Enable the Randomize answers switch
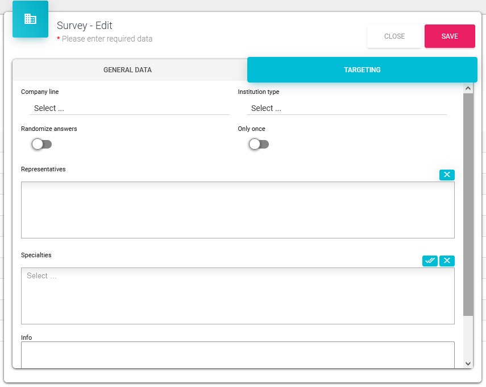Screen dimensions: 486x387 (x=41, y=145)
